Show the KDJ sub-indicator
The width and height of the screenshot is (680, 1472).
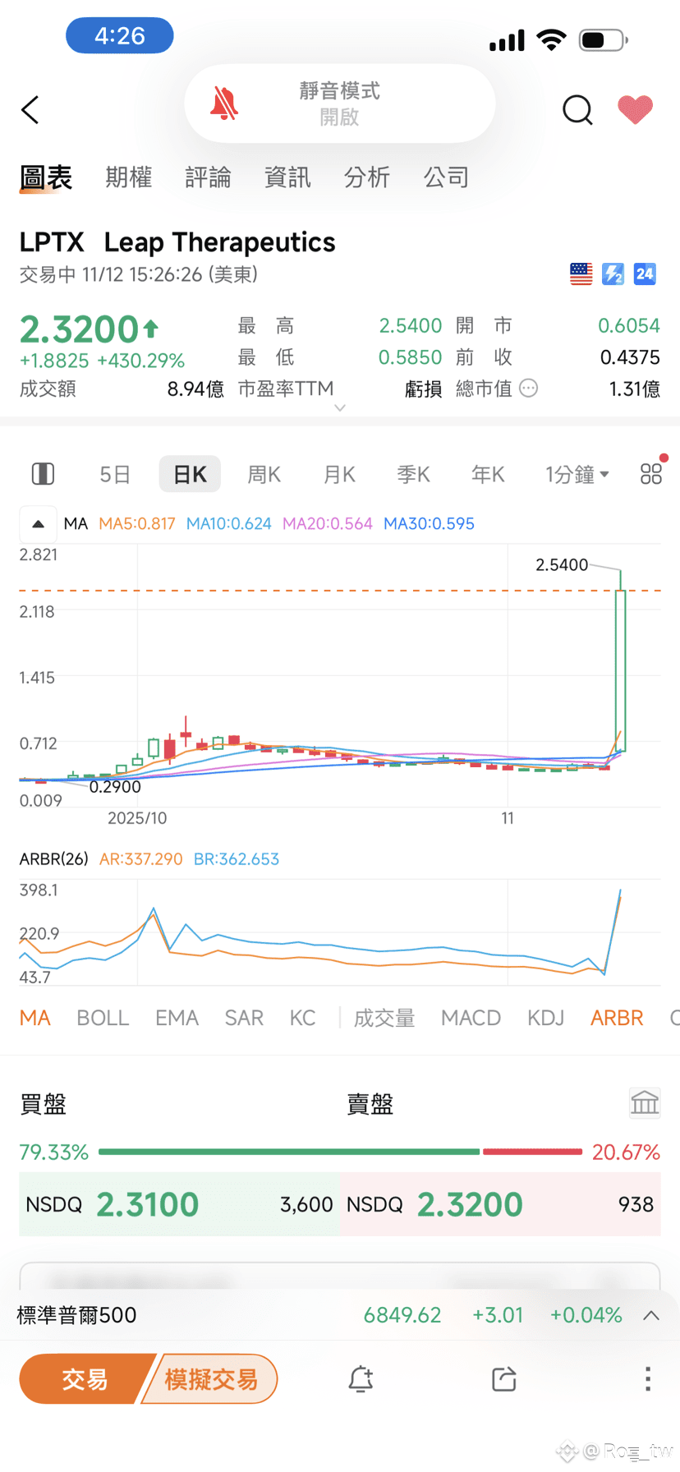(545, 1018)
